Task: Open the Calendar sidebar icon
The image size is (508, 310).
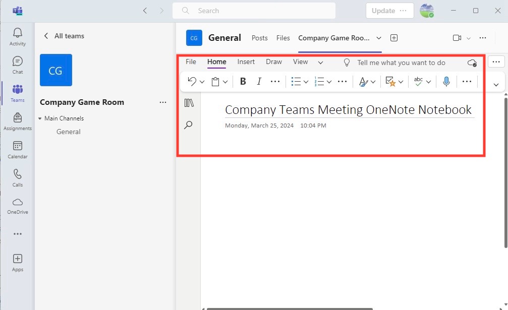Action: click(18, 150)
